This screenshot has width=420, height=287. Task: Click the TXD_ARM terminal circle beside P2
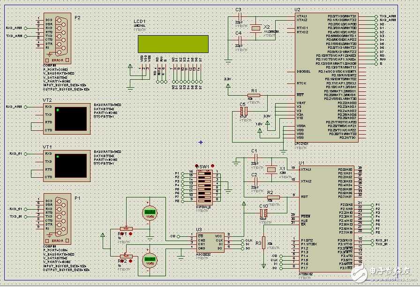[26, 36]
